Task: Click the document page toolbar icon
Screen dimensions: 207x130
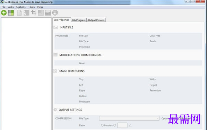Action: (19, 13)
